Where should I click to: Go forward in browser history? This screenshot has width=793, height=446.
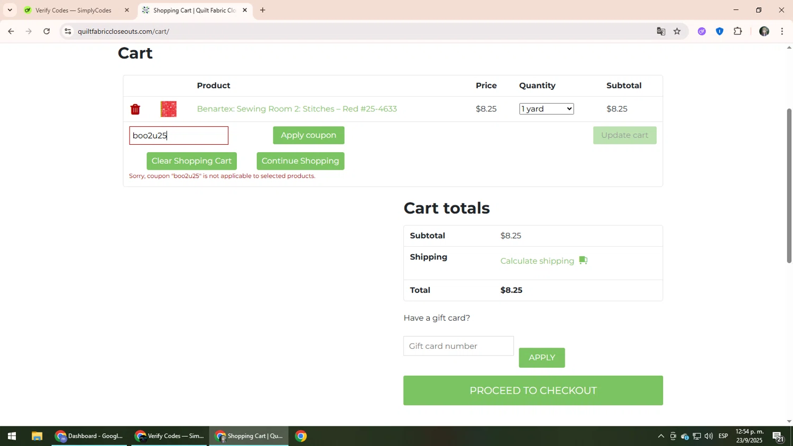(x=29, y=32)
